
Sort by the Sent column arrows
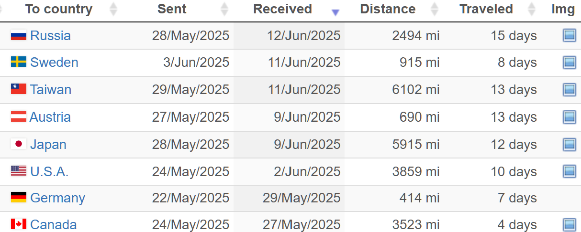[x=224, y=9]
